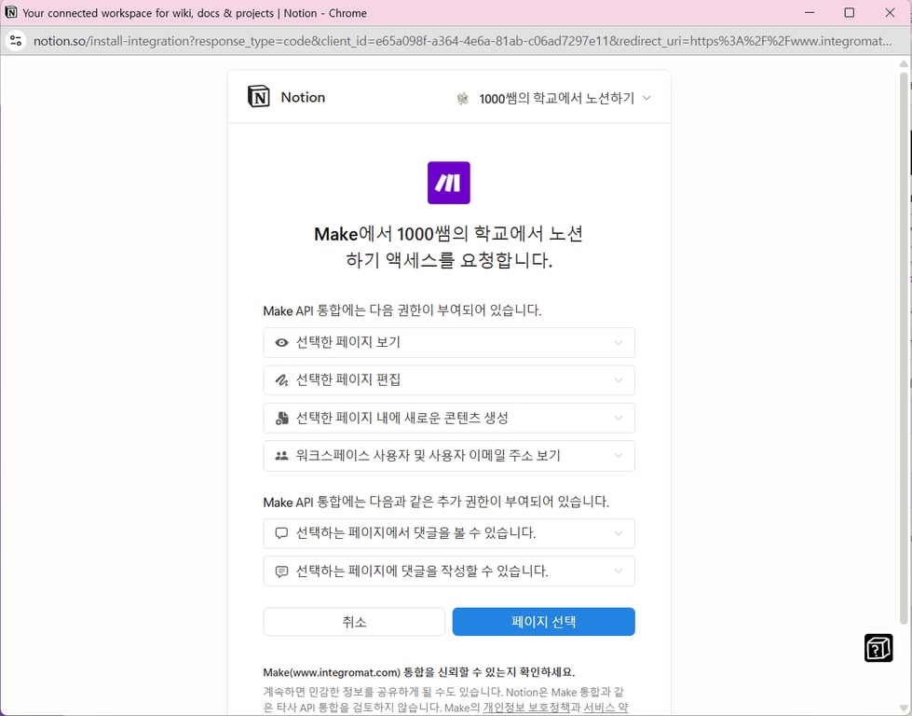Screen dimensions: 912x716
Task: Click the 취소 cancel button
Action: point(354,622)
